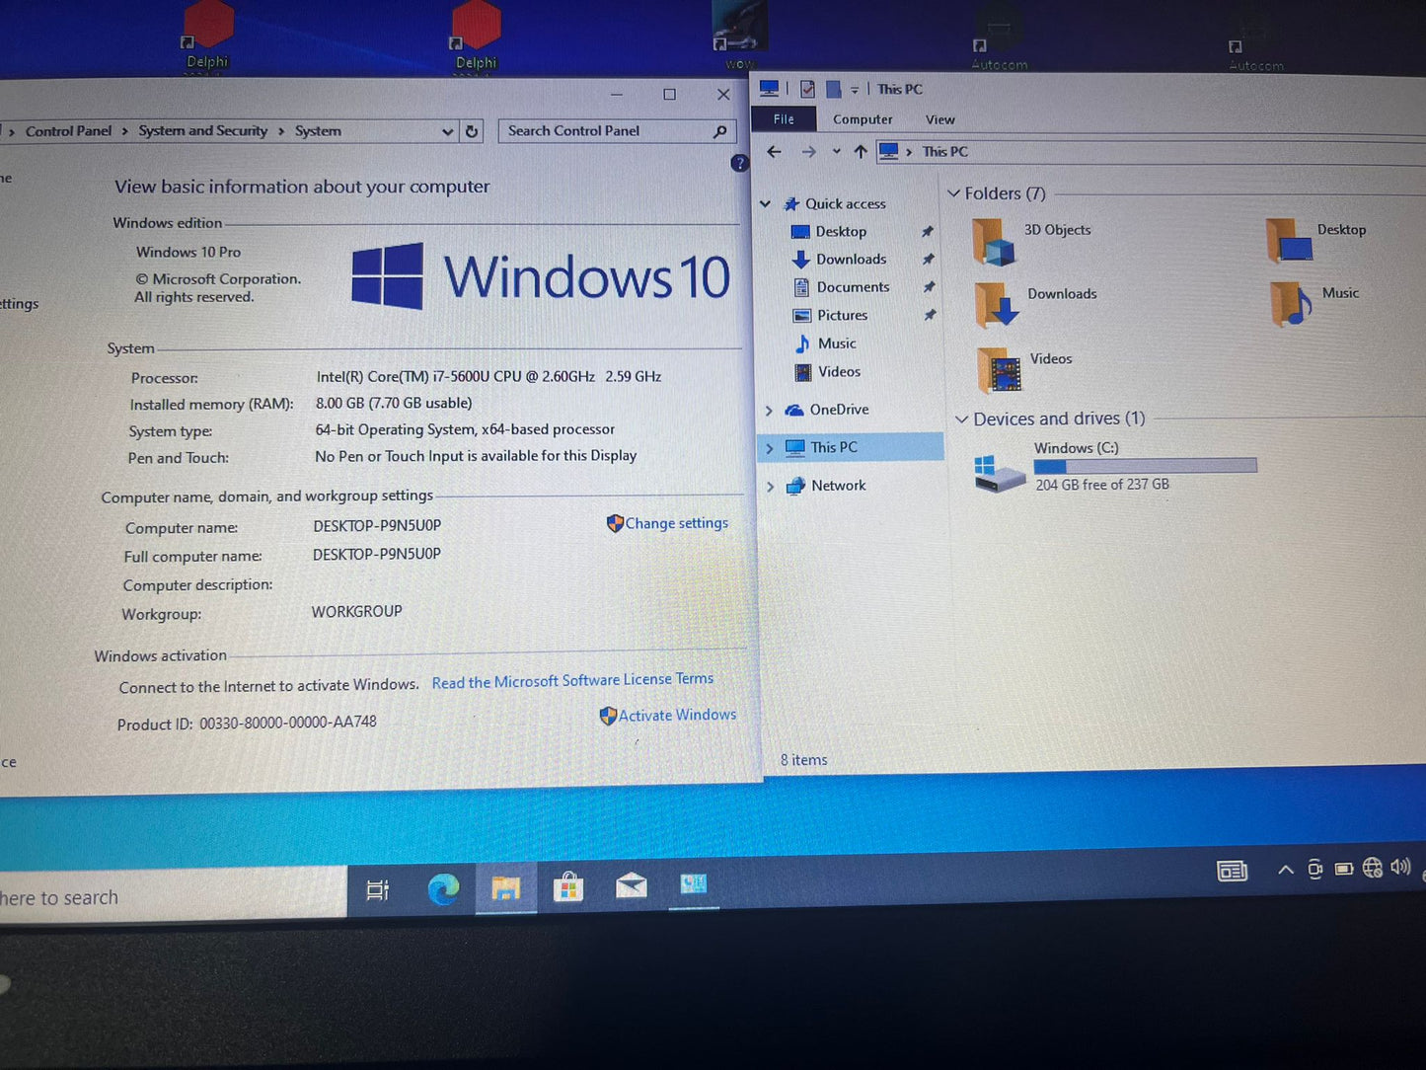The image size is (1426, 1070).
Task: Click the '204 GB free of 237 GB' text
Action: coord(1101,485)
